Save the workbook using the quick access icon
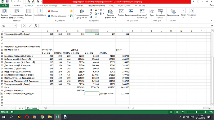Image resolution: width=214 pixels, height=120 pixels. 7,2
